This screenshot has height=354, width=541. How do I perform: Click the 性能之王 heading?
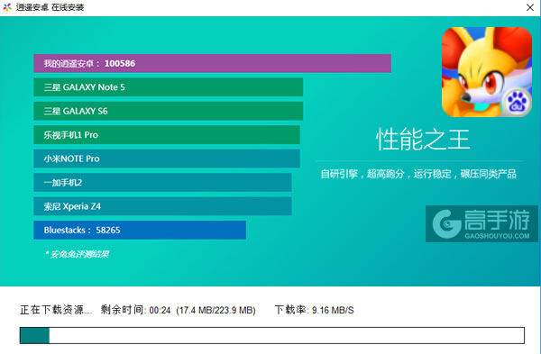pyautogui.click(x=423, y=139)
